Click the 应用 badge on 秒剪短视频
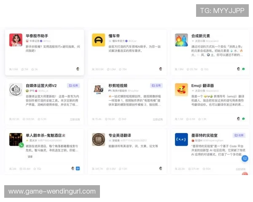 click(156, 85)
